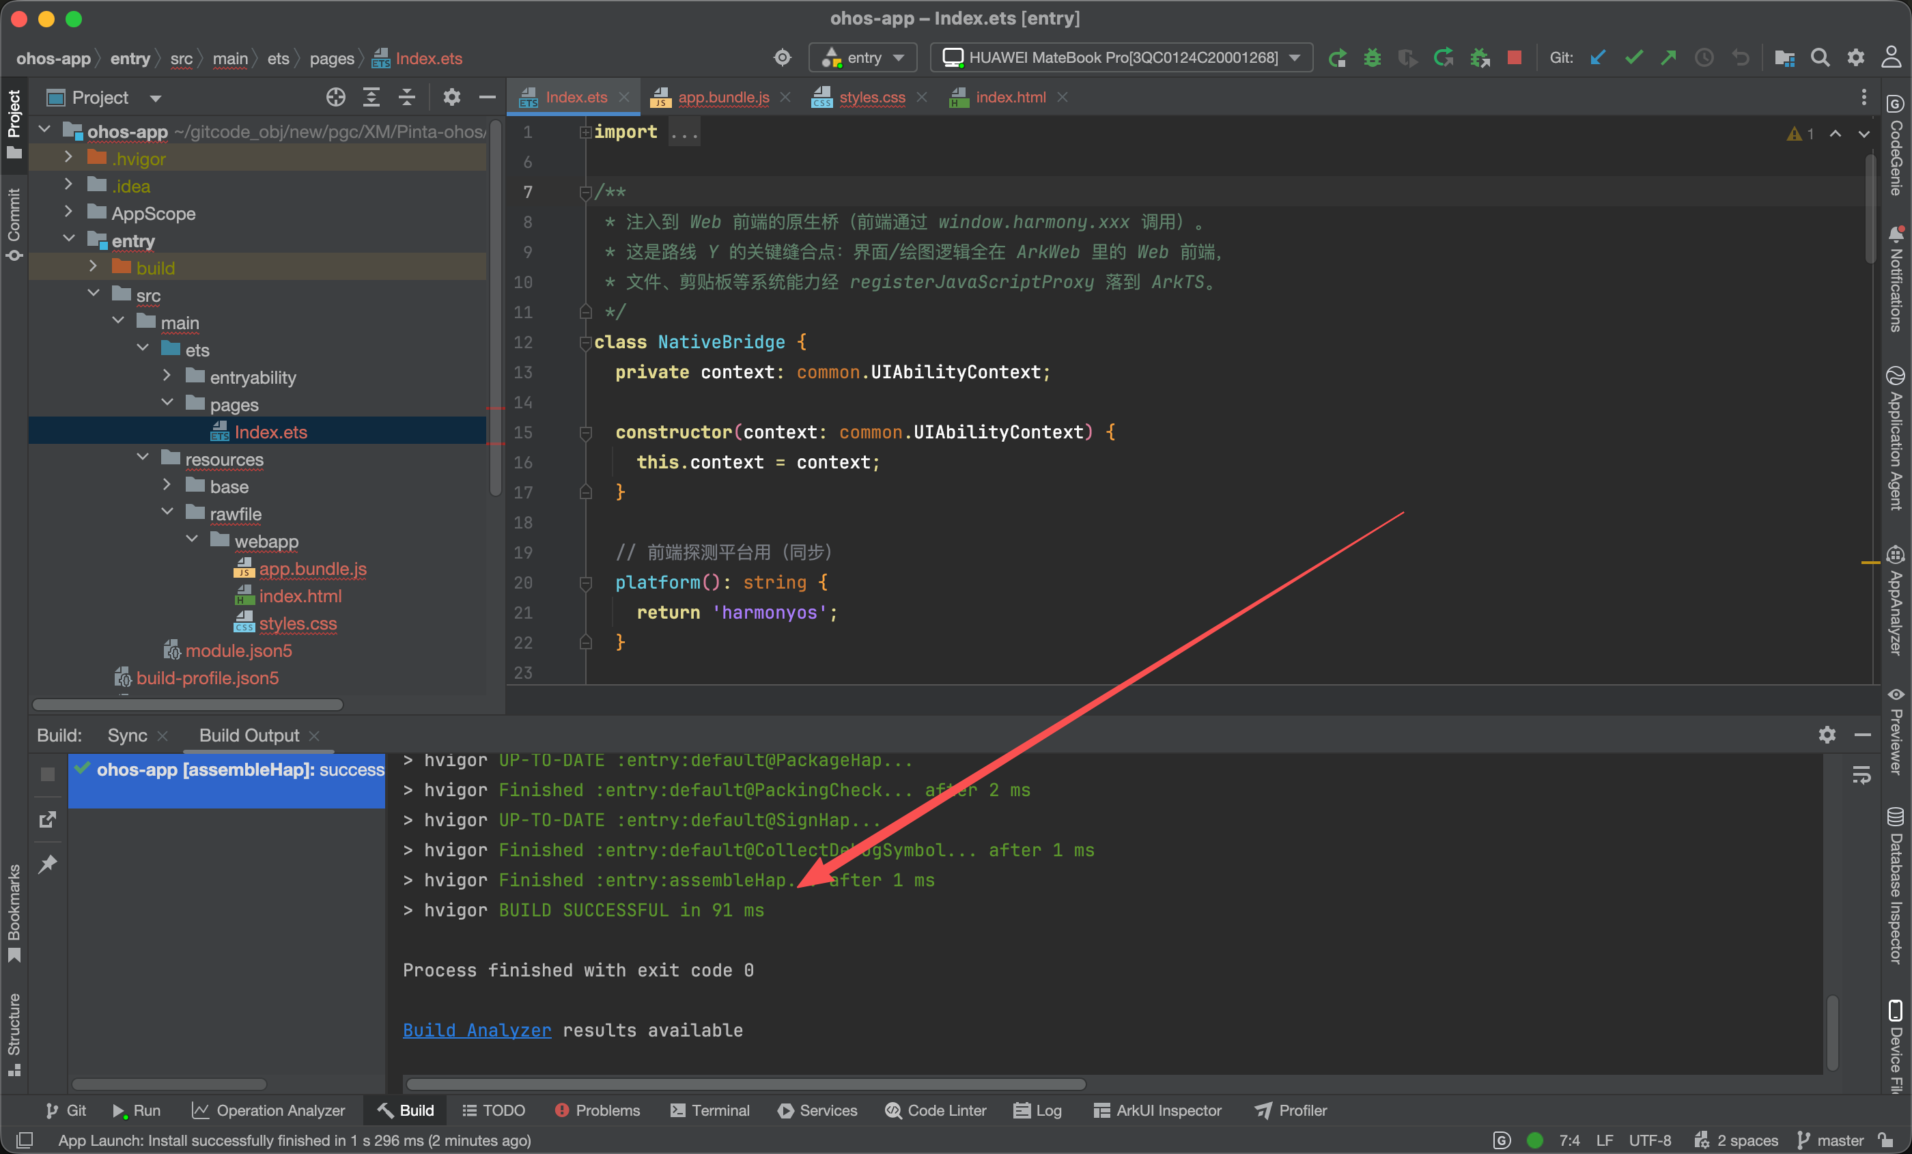The image size is (1912, 1154).
Task: Click Git update project blue arrow
Action: (x=1598, y=58)
